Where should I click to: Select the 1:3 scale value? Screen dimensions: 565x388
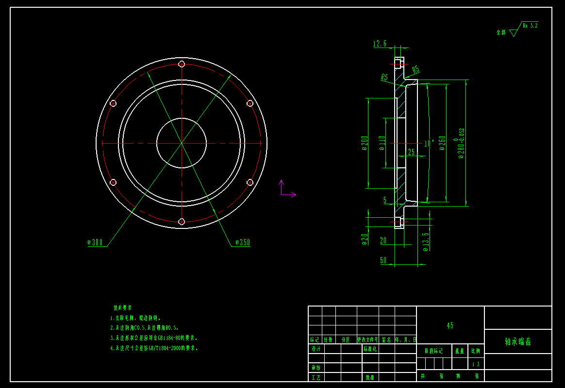click(x=476, y=364)
